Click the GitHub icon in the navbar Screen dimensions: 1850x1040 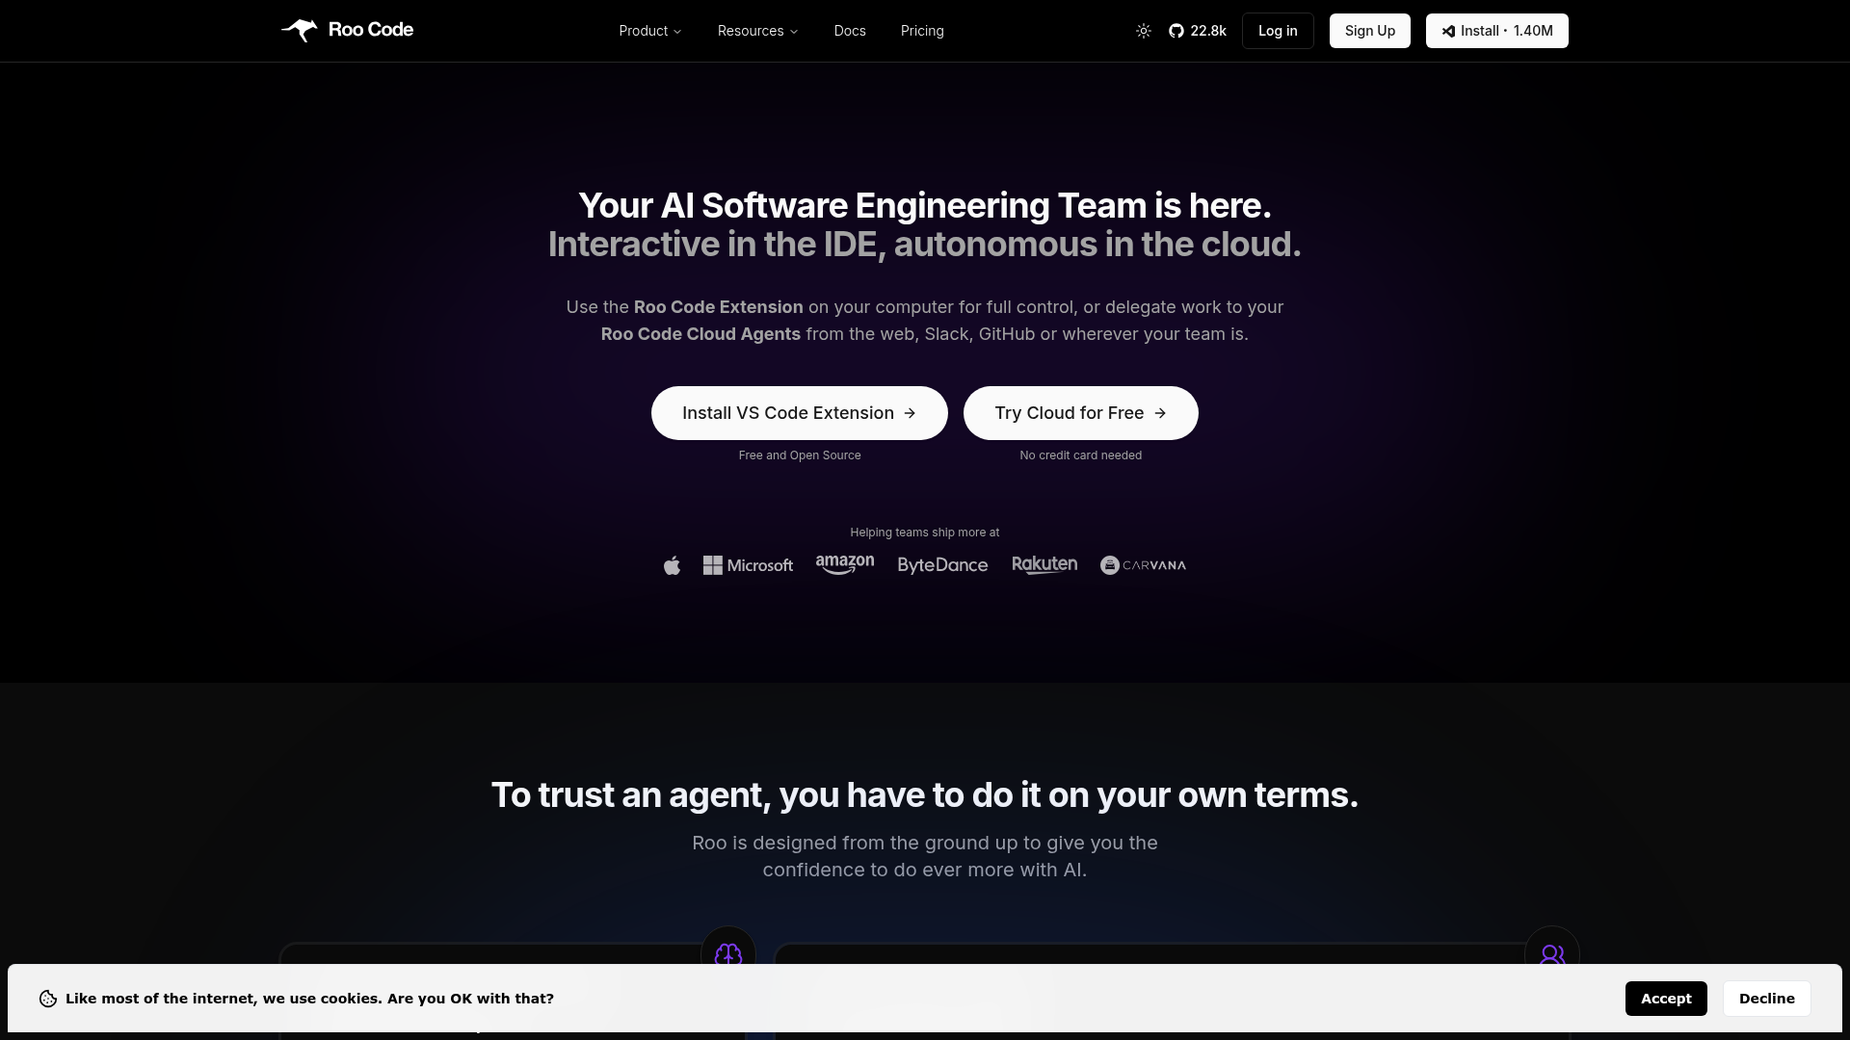point(1176,30)
